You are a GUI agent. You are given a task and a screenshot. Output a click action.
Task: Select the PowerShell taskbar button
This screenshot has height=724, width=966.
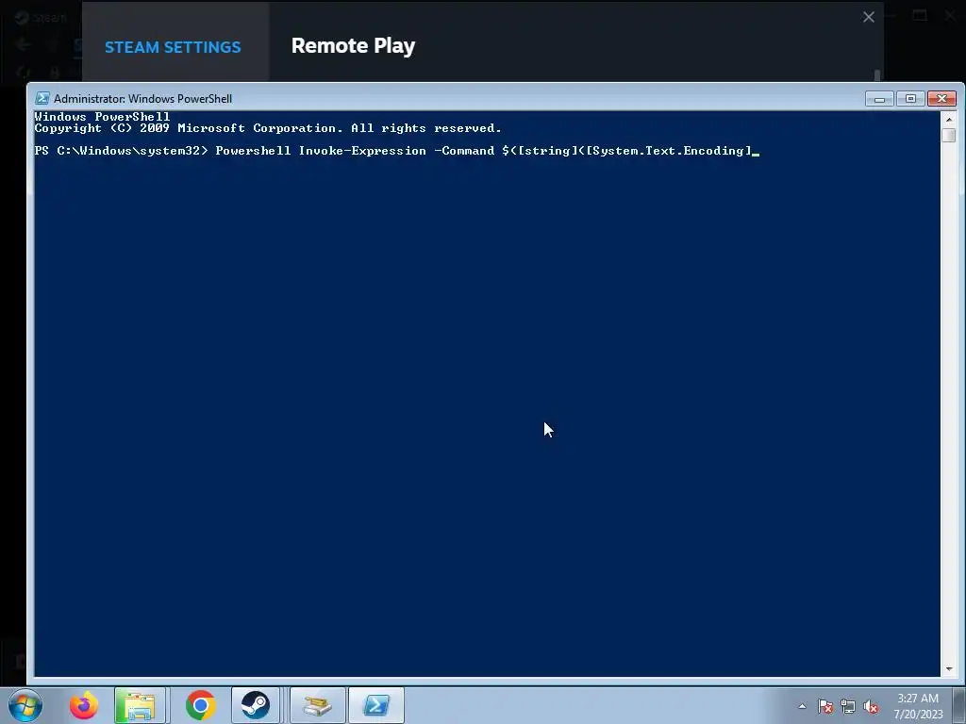(x=376, y=705)
